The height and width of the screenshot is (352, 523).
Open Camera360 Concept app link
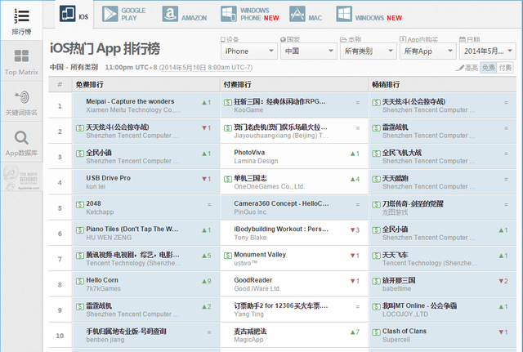[281, 203]
